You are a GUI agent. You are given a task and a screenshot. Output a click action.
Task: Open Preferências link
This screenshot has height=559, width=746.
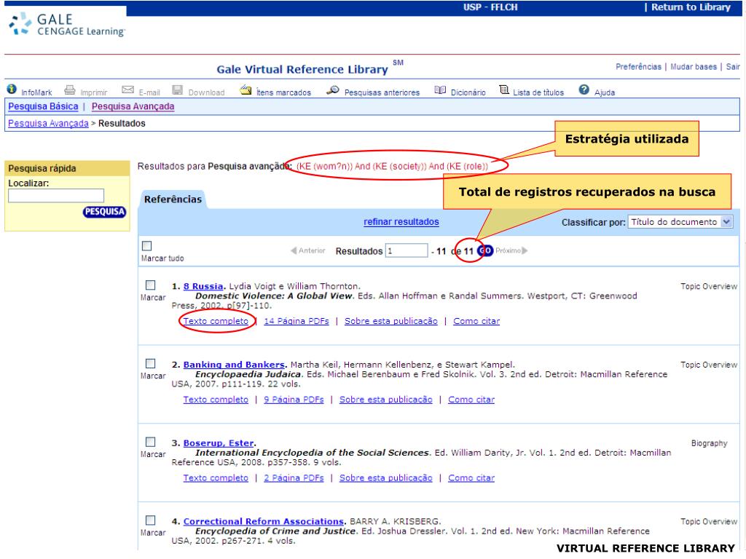(638, 67)
